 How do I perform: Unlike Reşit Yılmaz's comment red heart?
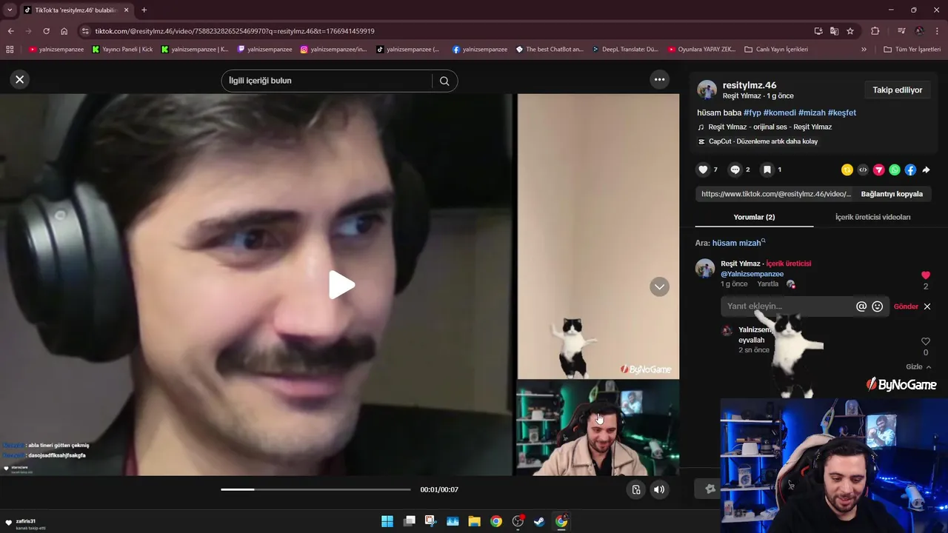click(925, 275)
